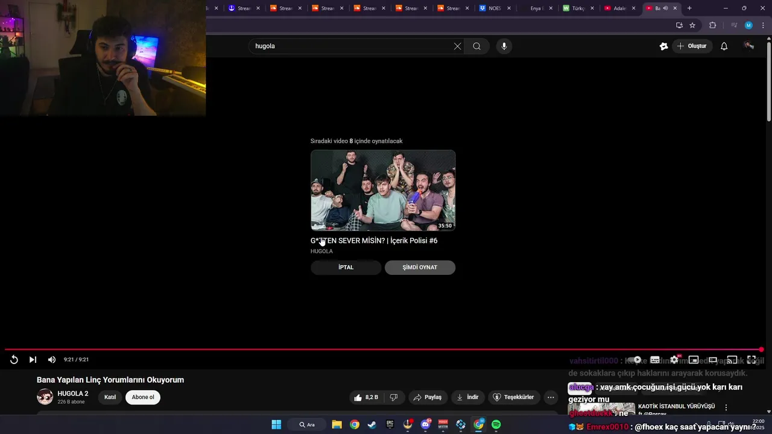
Task: Switch to the Adalet browser tab
Action: click(x=619, y=8)
